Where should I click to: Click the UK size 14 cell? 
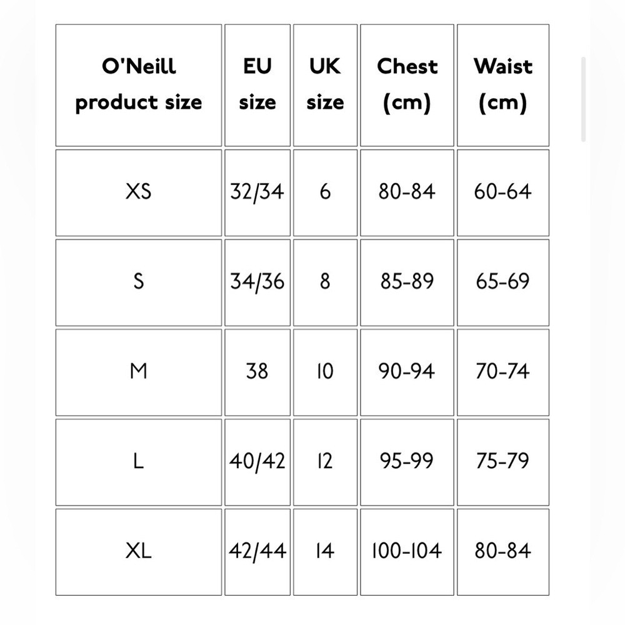[x=325, y=552]
